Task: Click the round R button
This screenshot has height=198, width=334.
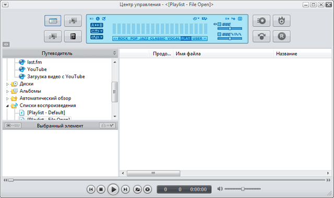Action: (281, 36)
